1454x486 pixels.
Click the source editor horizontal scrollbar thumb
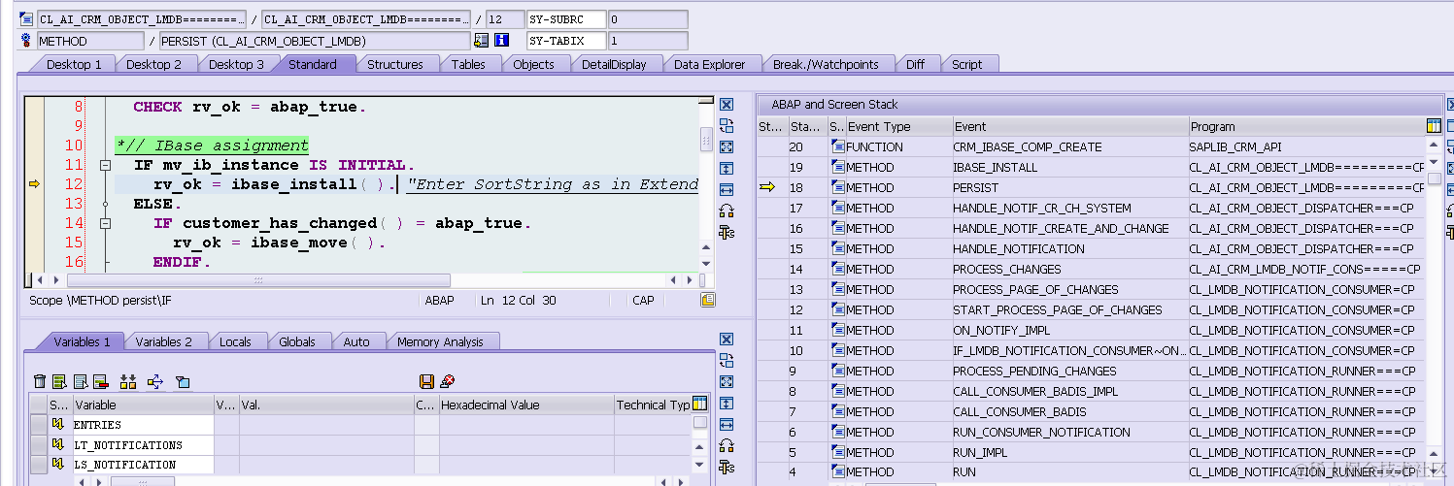tap(257, 279)
